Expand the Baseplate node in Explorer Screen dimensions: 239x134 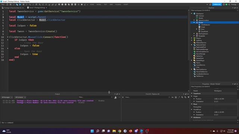tap(194, 36)
